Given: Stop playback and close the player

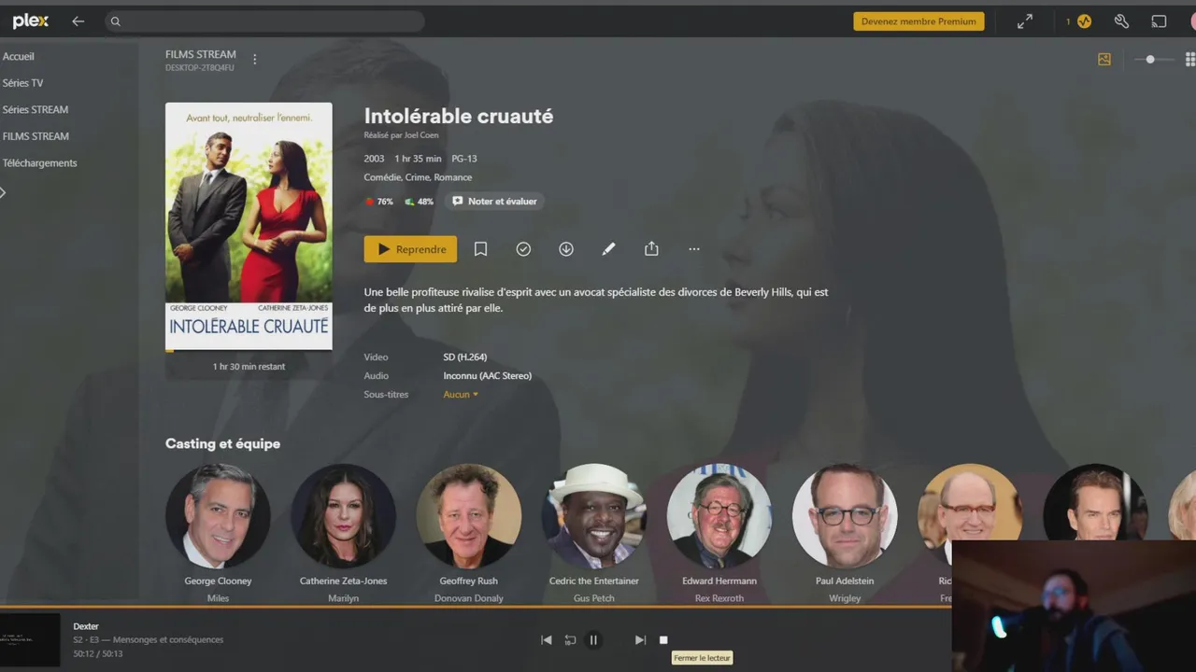Looking at the screenshot, I should click(x=663, y=640).
